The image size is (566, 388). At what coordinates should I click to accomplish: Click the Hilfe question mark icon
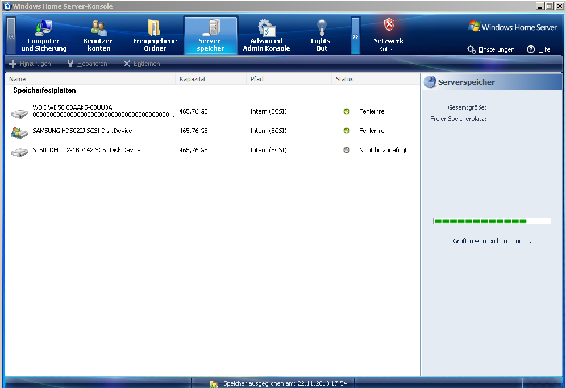(531, 49)
